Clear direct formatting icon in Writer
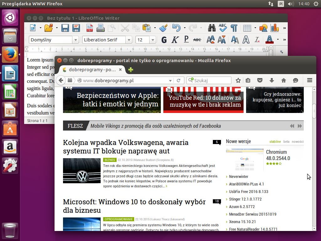 pos(257,40)
